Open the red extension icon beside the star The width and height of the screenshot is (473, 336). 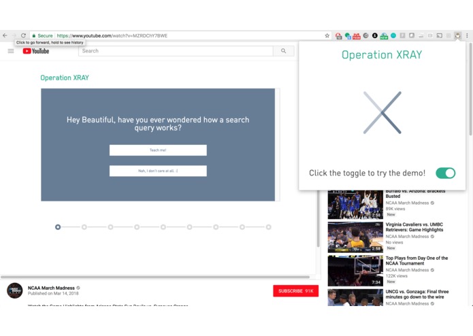(x=338, y=36)
